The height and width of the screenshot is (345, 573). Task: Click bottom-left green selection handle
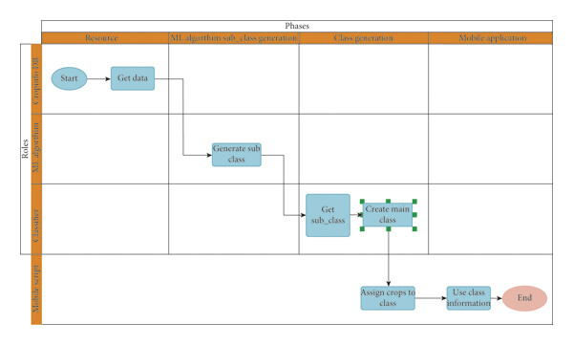tap(362, 228)
